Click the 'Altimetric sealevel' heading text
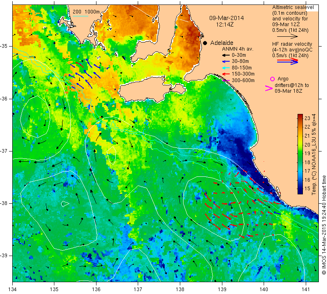Screen dimensions: 327x294 (x=293, y=7)
